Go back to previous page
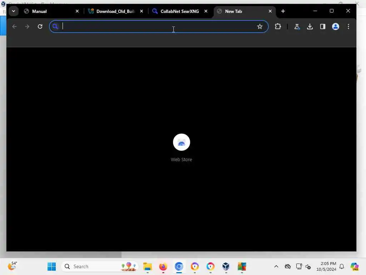 pos(14,26)
